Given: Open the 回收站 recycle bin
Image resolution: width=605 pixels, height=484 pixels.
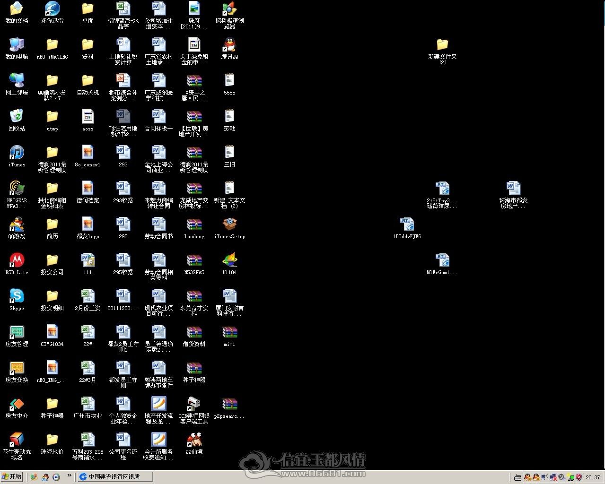Looking at the screenshot, I should (17, 120).
